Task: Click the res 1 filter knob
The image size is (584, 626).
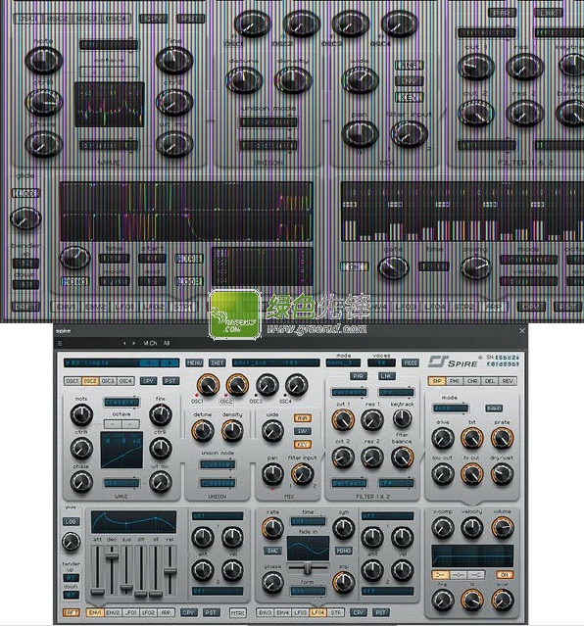Action: pyautogui.click(x=372, y=419)
